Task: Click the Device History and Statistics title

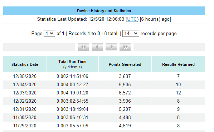Action: point(104,11)
